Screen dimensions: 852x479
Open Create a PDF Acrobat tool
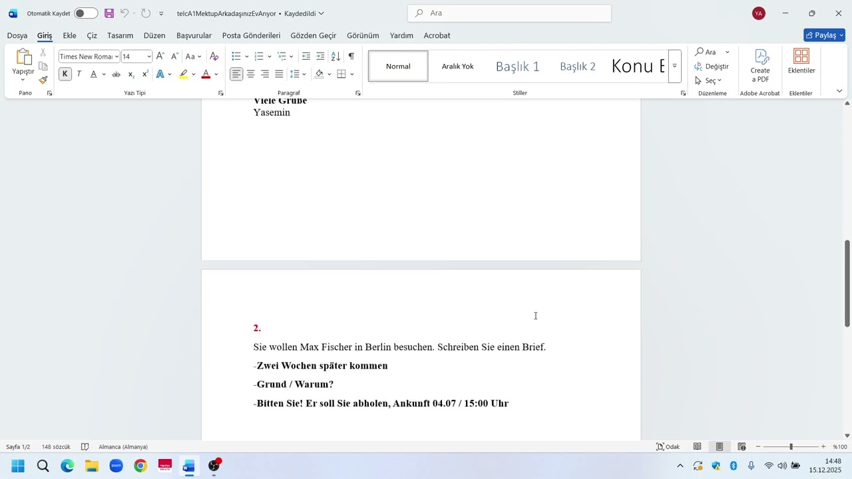pos(760,65)
